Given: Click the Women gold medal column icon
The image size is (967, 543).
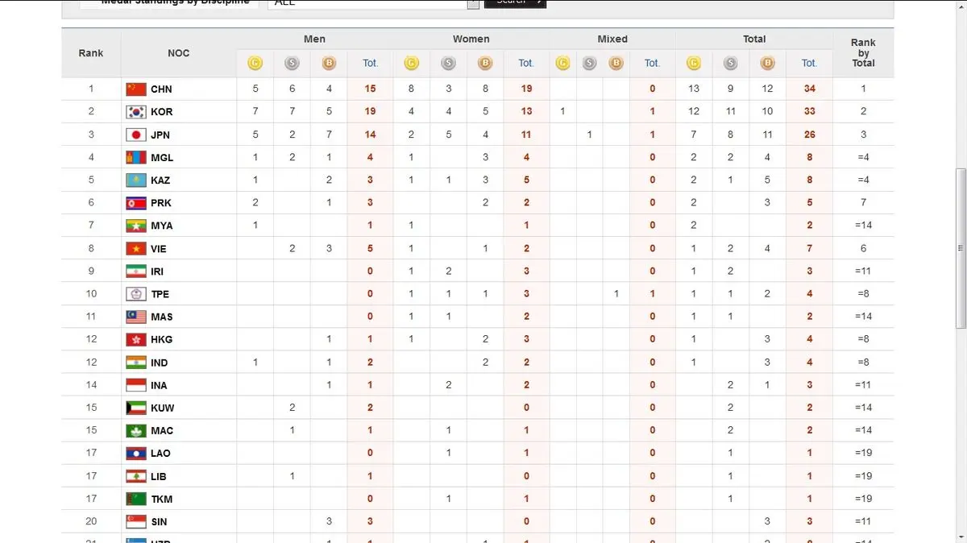Looking at the screenshot, I should [411, 63].
